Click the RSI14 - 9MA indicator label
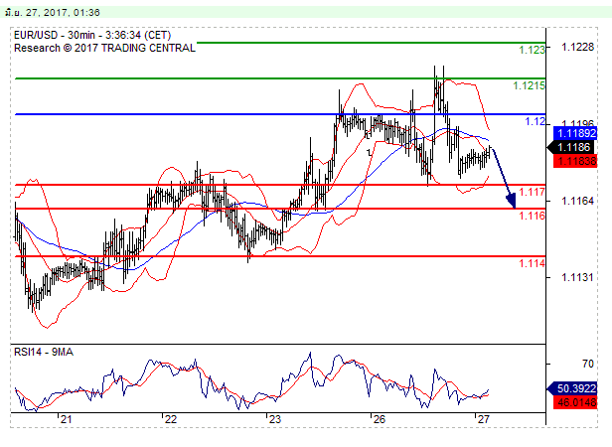Image resolution: width=612 pixels, height=447 pixels. (44, 352)
